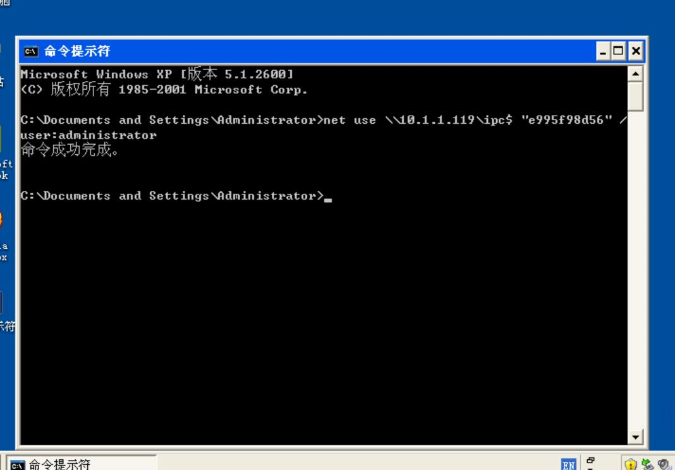Click the "net use" command text

coord(350,120)
